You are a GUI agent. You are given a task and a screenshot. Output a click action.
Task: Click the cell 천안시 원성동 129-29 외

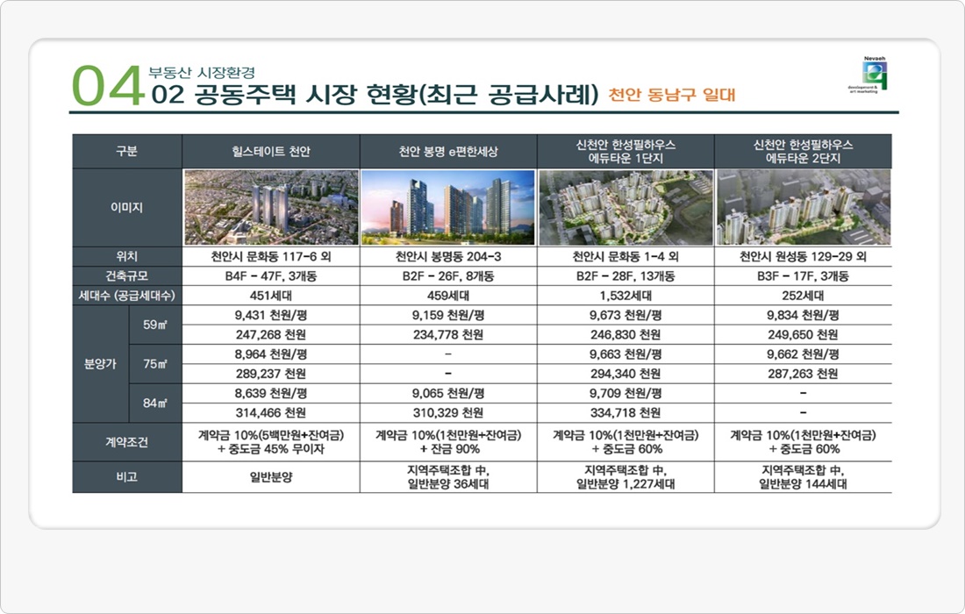click(803, 256)
